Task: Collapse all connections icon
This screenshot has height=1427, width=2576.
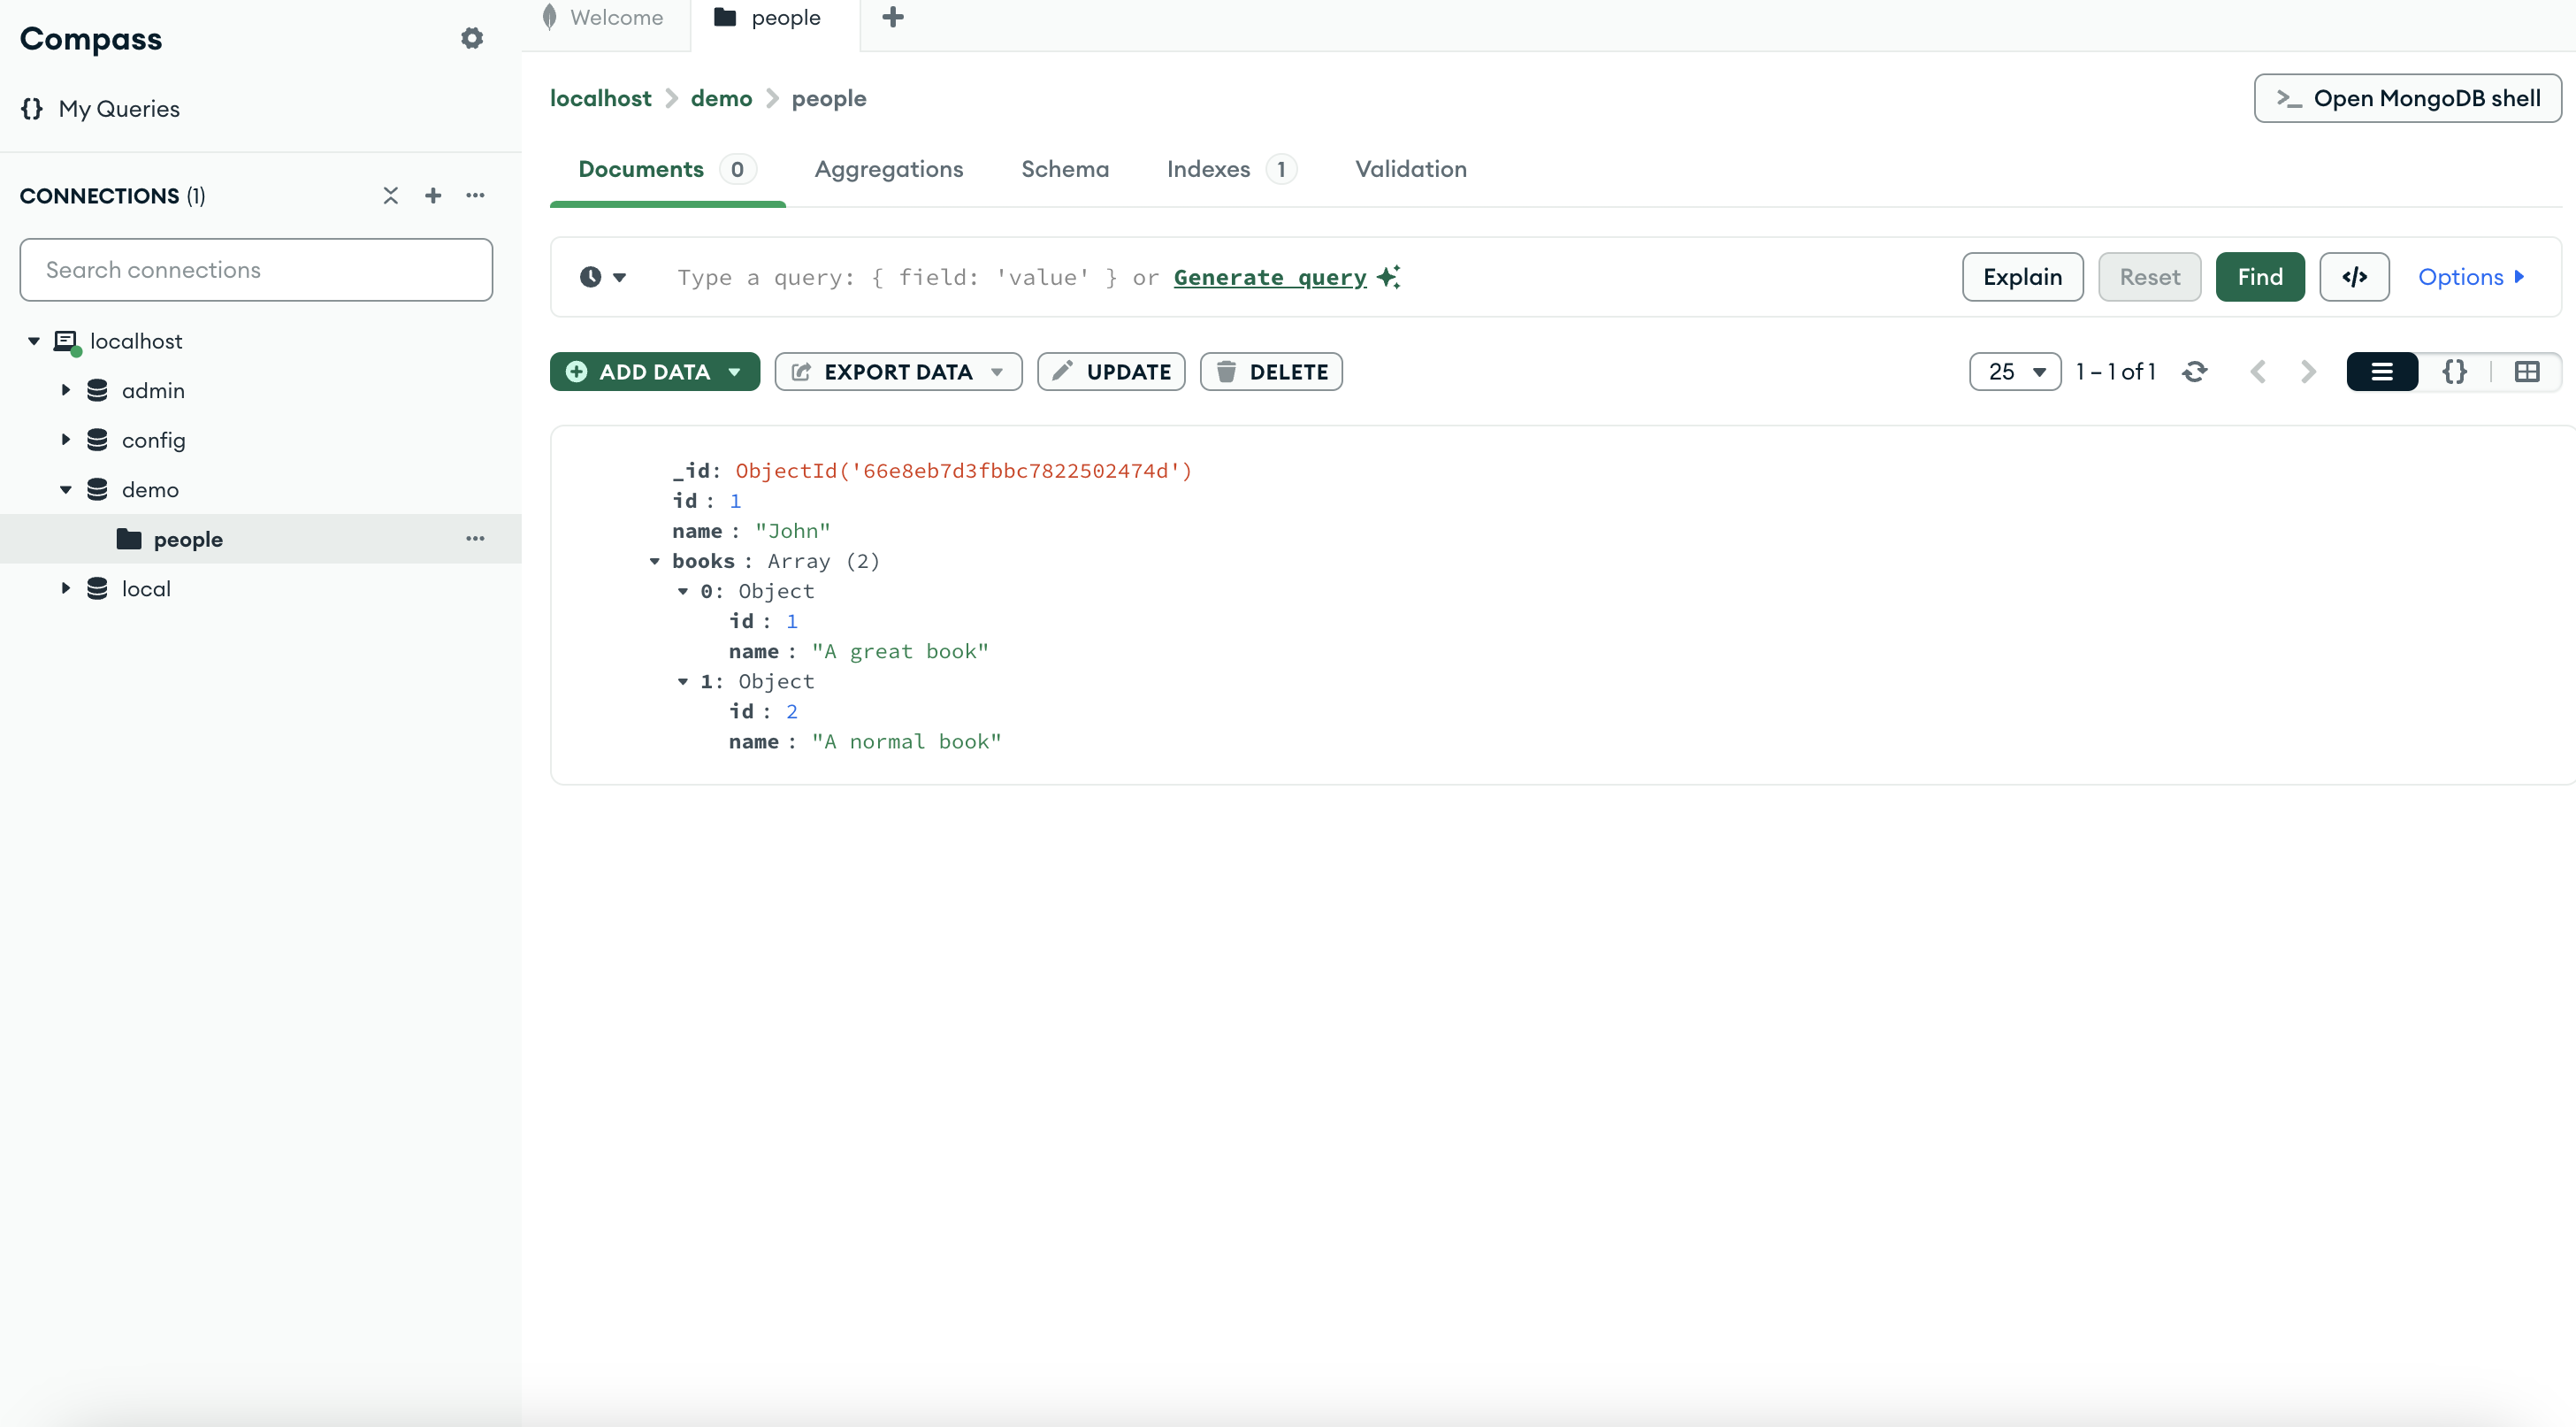Action: [x=390, y=196]
